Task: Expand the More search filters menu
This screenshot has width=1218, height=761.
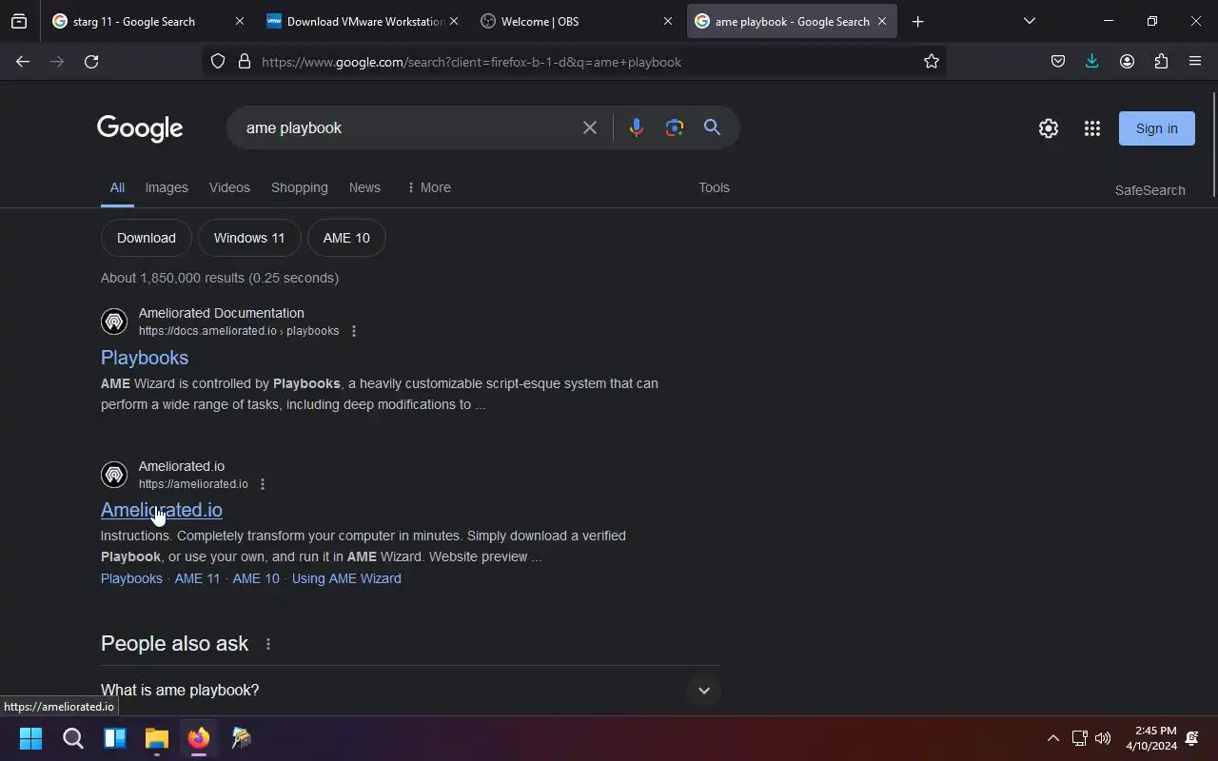Action: pyautogui.click(x=428, y=187)
